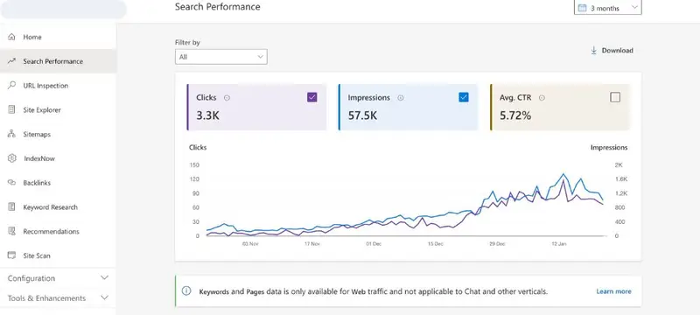
Task: Click the info icon next to Clicks
Action: tap(227, 98)
